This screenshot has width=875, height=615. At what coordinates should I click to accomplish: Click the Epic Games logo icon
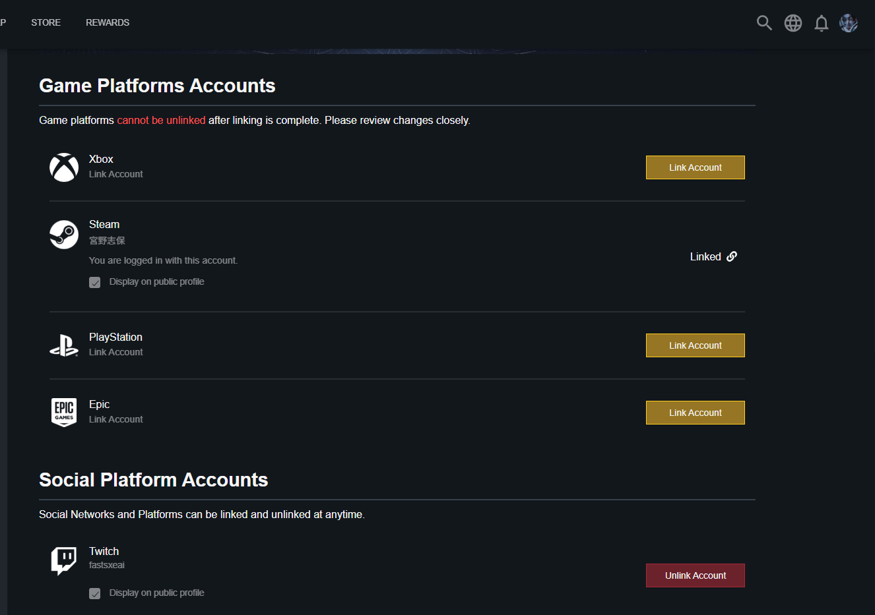[x=64, y=413]
